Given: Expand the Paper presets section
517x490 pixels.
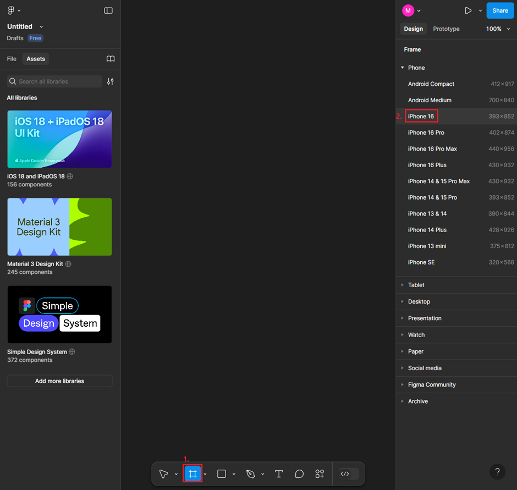Looking at the screenshot, I should (402, 351).
